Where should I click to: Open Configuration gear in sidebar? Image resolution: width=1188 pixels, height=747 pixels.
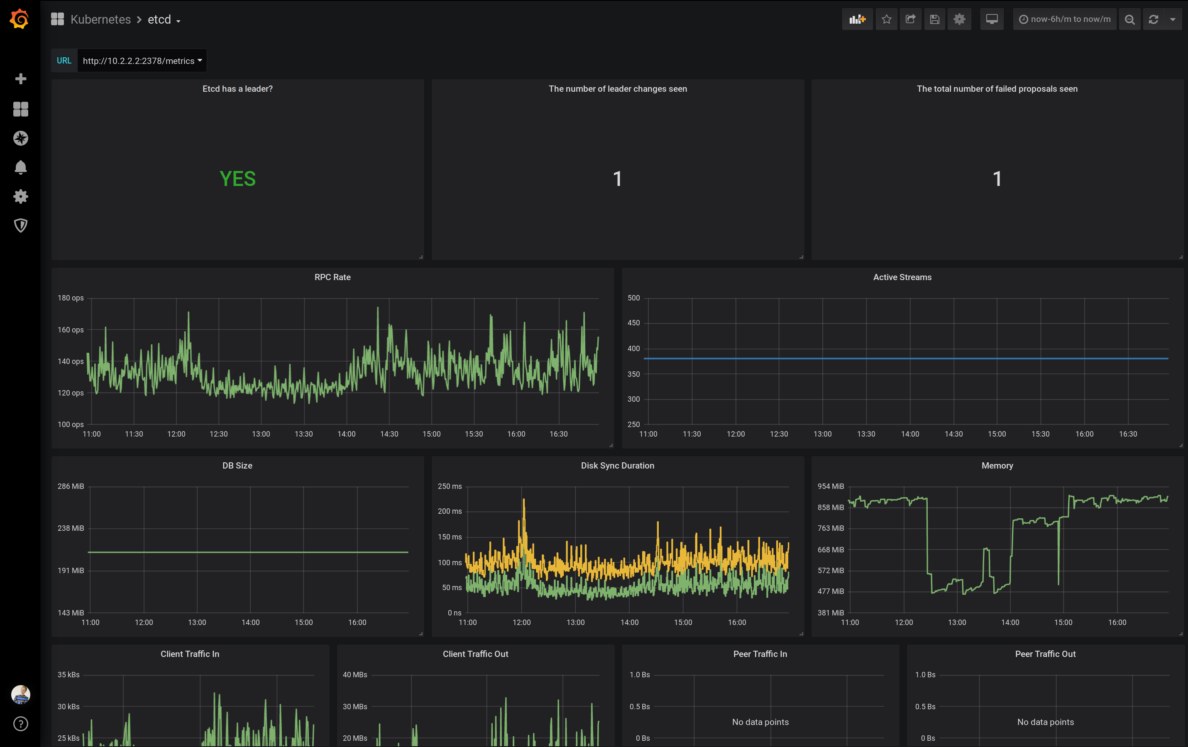20,197
